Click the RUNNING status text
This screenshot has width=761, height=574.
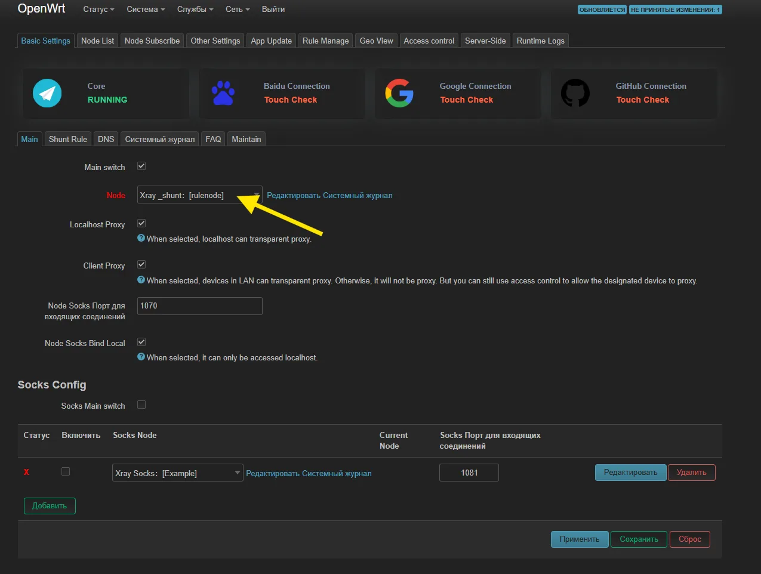pos(107,100)
